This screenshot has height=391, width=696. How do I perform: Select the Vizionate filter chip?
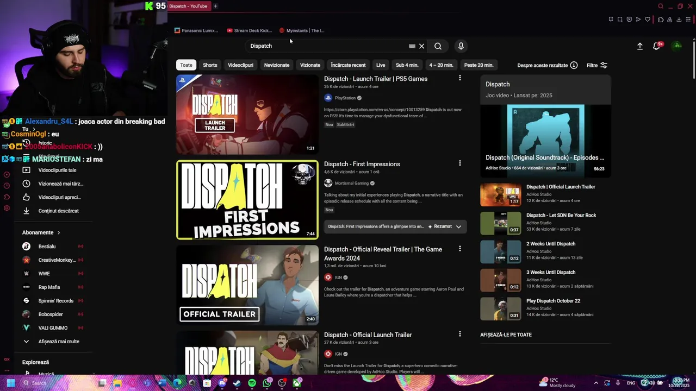point(310,65)
